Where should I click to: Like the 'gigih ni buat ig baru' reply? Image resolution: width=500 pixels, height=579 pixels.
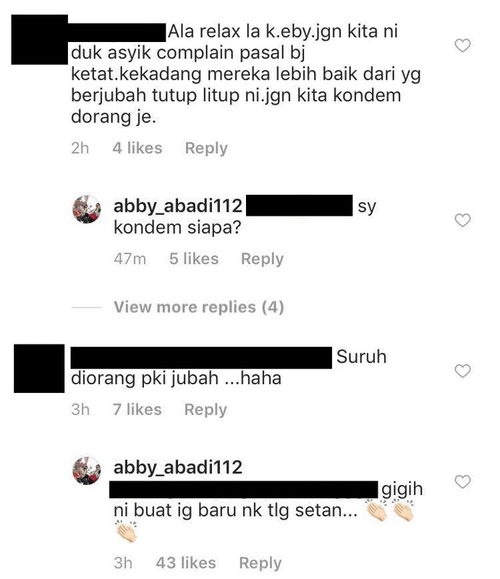click(462, 481)
